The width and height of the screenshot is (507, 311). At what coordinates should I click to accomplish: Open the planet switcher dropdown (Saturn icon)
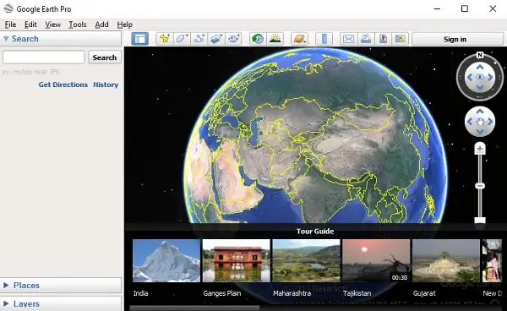click(299, 39)
